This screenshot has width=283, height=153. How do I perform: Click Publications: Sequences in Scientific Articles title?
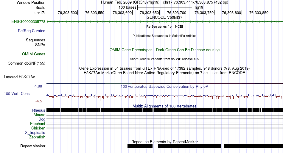tap(164, 36)
